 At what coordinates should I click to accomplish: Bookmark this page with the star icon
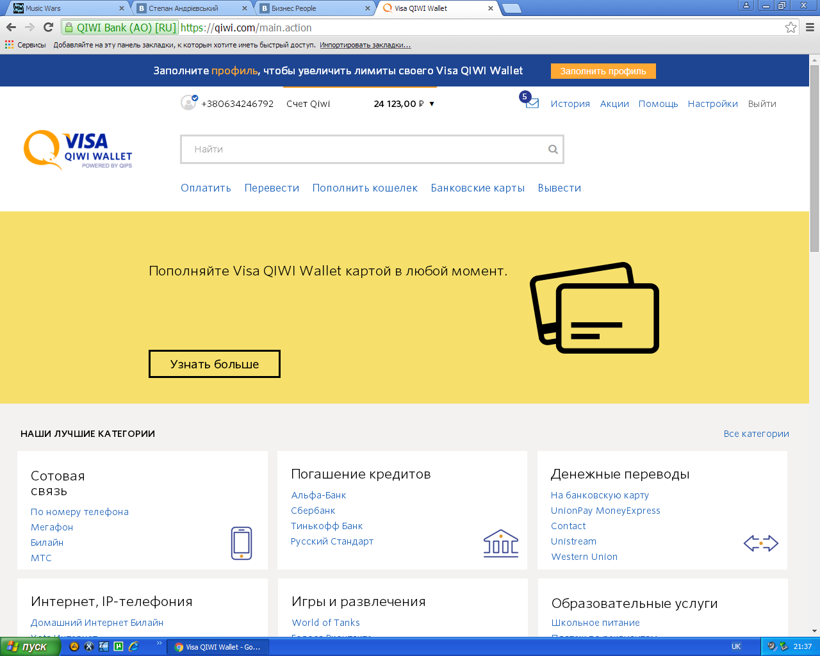point(791,28)
